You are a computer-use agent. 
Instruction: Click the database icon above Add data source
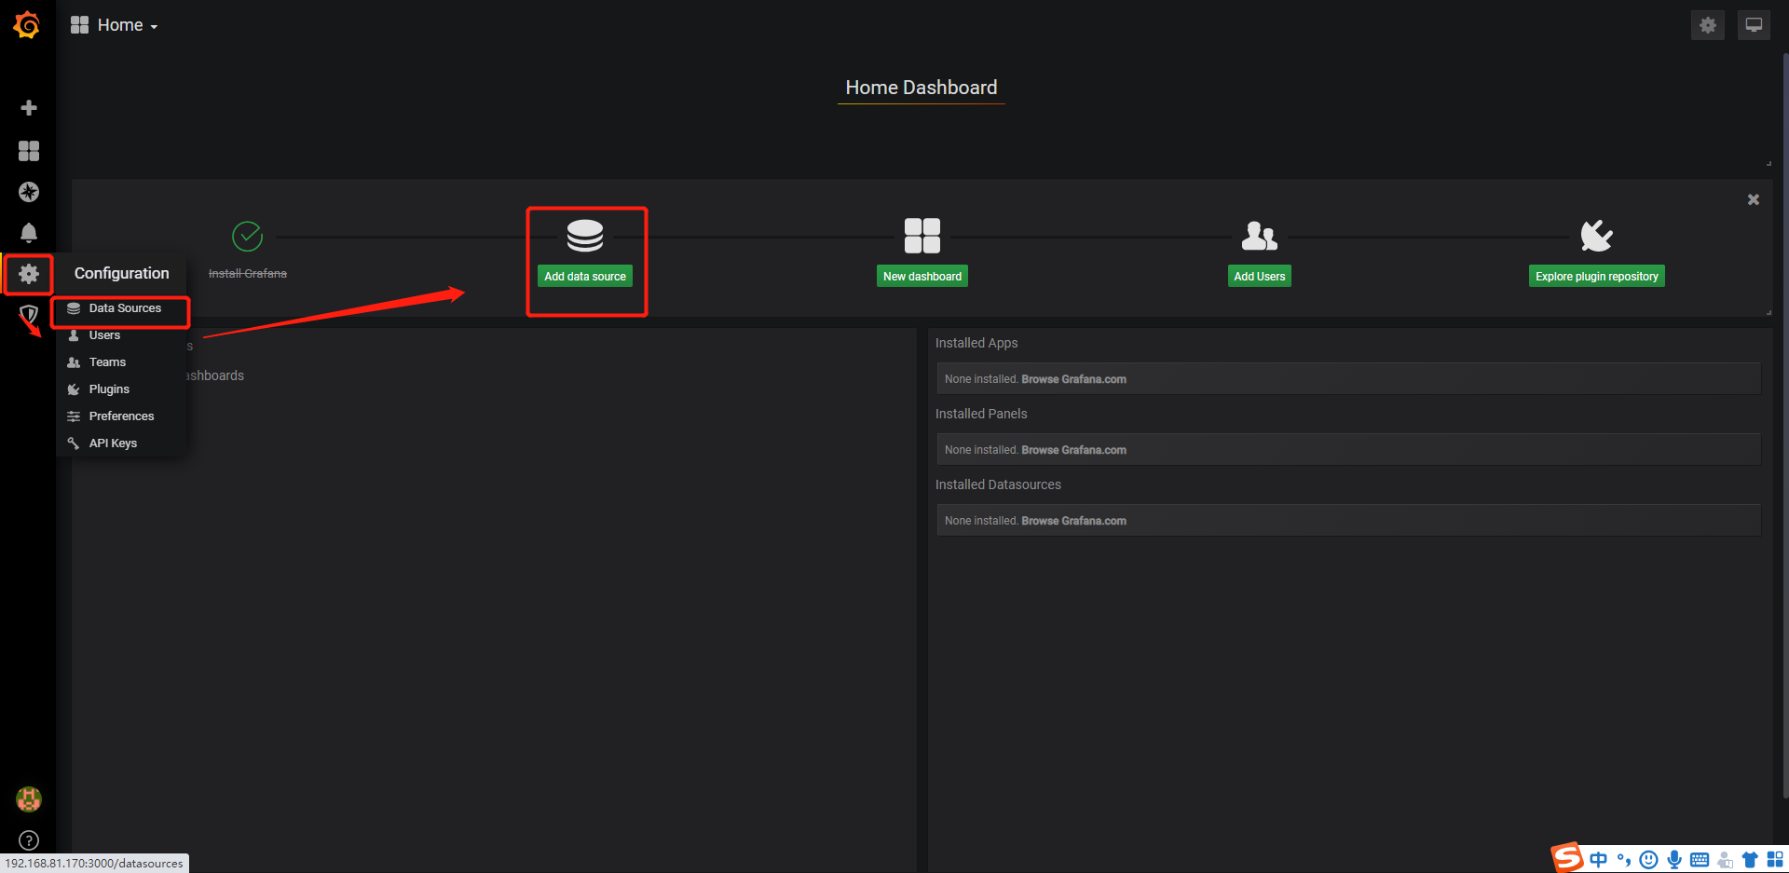pos(585,236)
